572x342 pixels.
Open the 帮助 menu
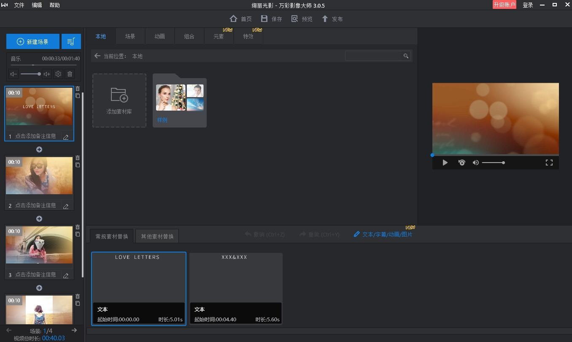point(54,5)
